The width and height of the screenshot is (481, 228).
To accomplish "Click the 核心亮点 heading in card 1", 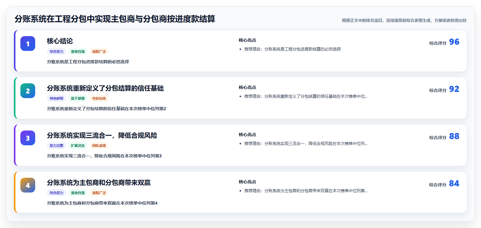I will pos(247,40).
